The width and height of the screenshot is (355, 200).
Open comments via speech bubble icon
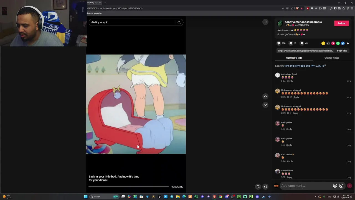pyautogui.click(x=291, y=43)
